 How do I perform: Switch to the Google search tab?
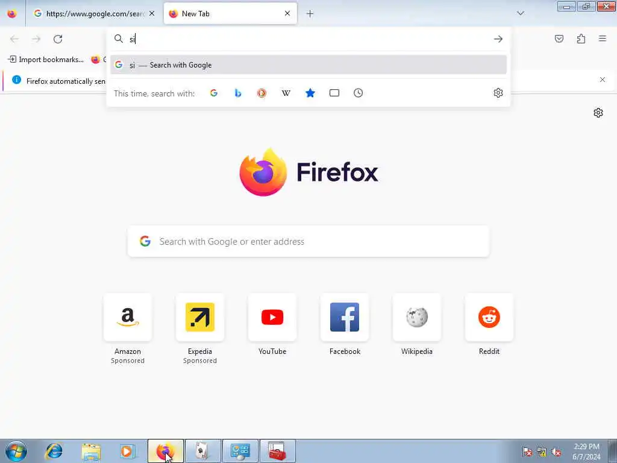(x=93, y=14)
